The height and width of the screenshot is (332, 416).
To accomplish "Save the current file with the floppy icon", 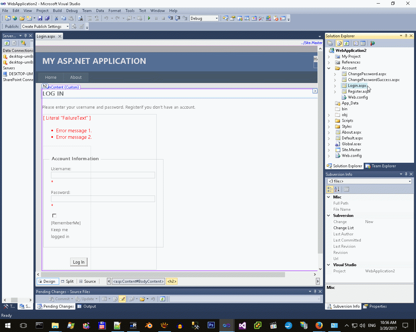I will [x=40, y=18].
